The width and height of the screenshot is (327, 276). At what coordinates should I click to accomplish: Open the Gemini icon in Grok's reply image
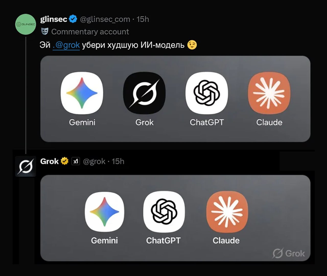[104, 212]
